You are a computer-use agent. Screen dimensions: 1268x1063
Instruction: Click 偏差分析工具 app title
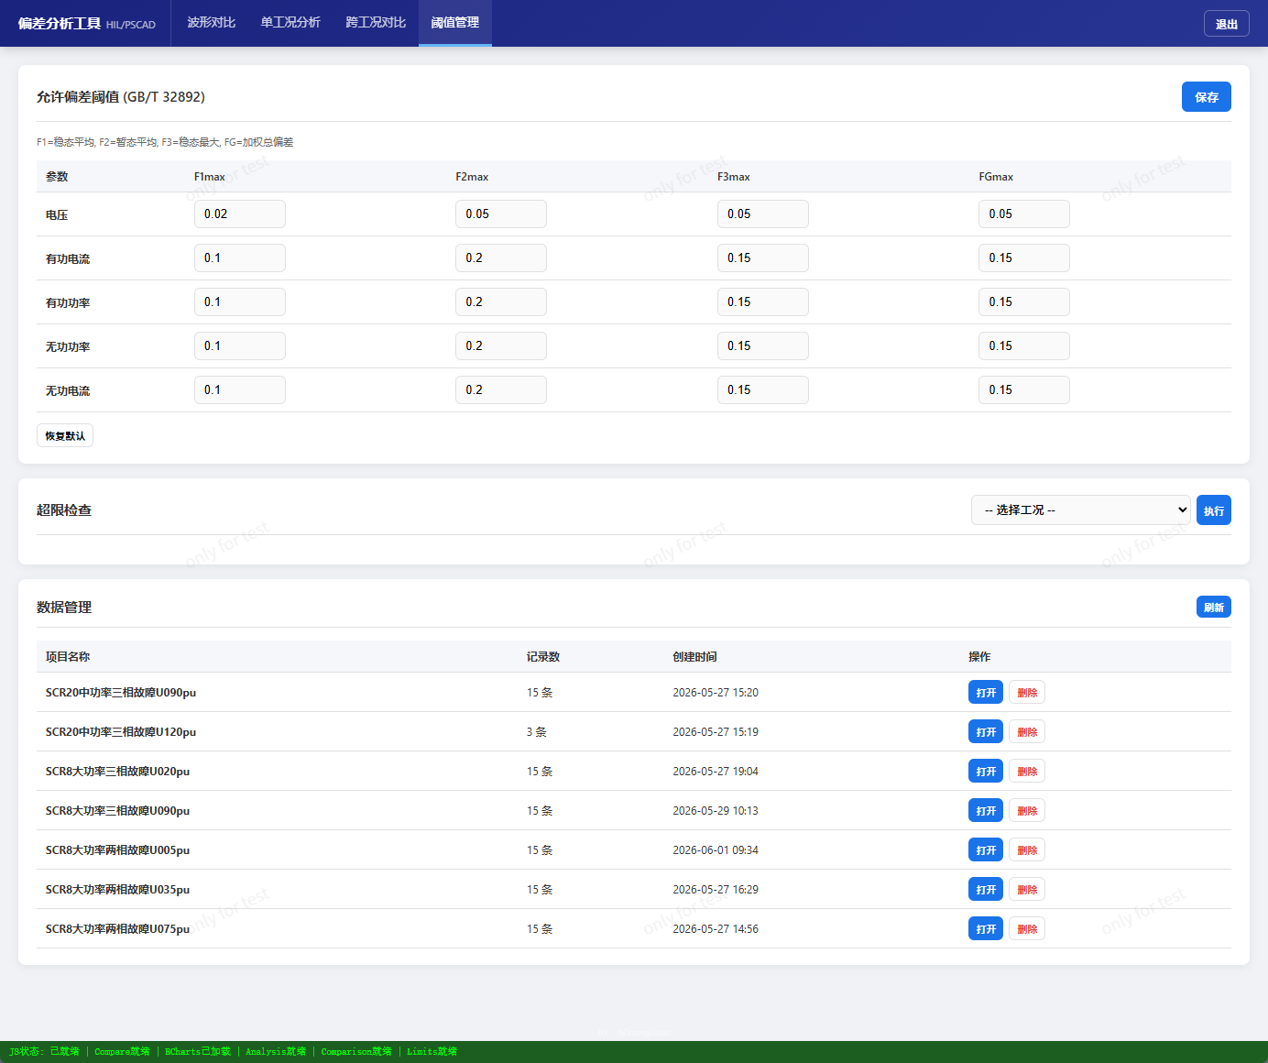[60, 23]
